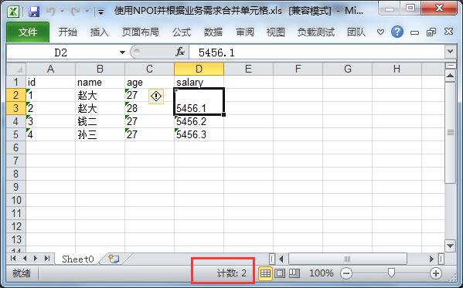Open the Customize Quick Access Toolbar dropdown
Screen dimensions: 463x288
point(101,12)
